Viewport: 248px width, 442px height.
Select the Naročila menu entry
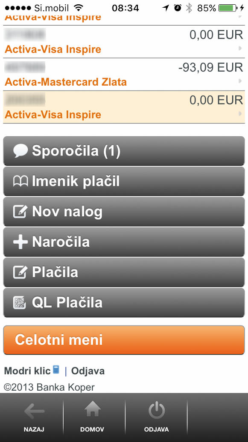click(124, 242)
